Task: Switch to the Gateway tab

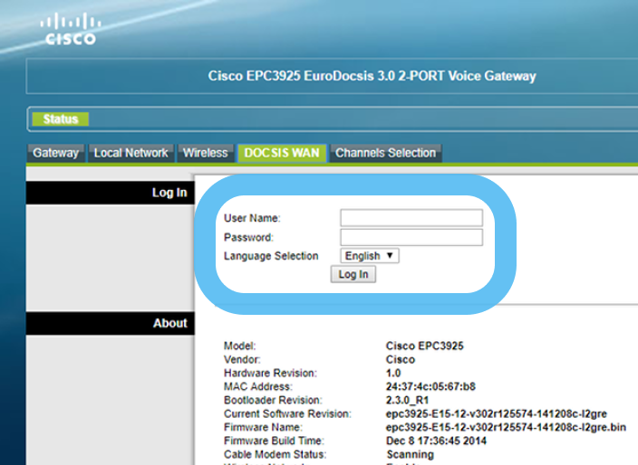Action: [x=56, y=153]
